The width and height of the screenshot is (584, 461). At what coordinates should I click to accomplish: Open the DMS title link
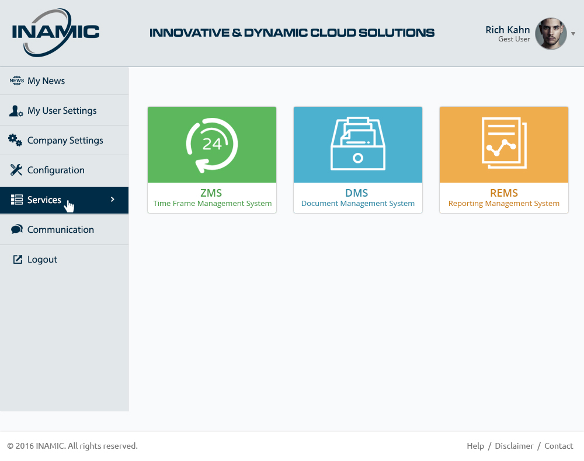(356, 193)
